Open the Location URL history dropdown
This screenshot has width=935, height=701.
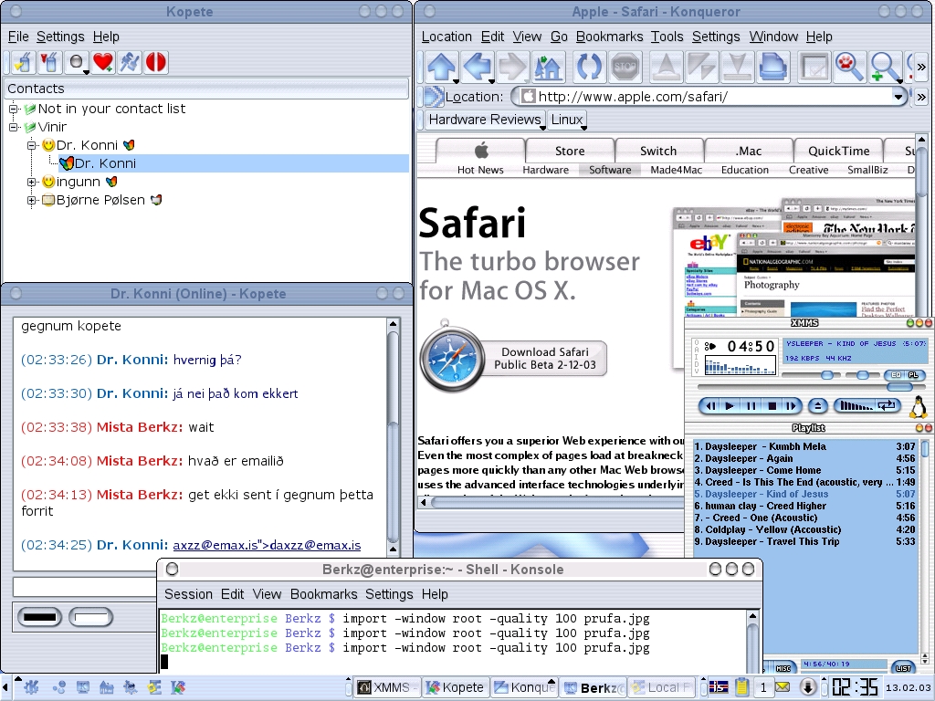pyautogui.click(x=898, y=97)
